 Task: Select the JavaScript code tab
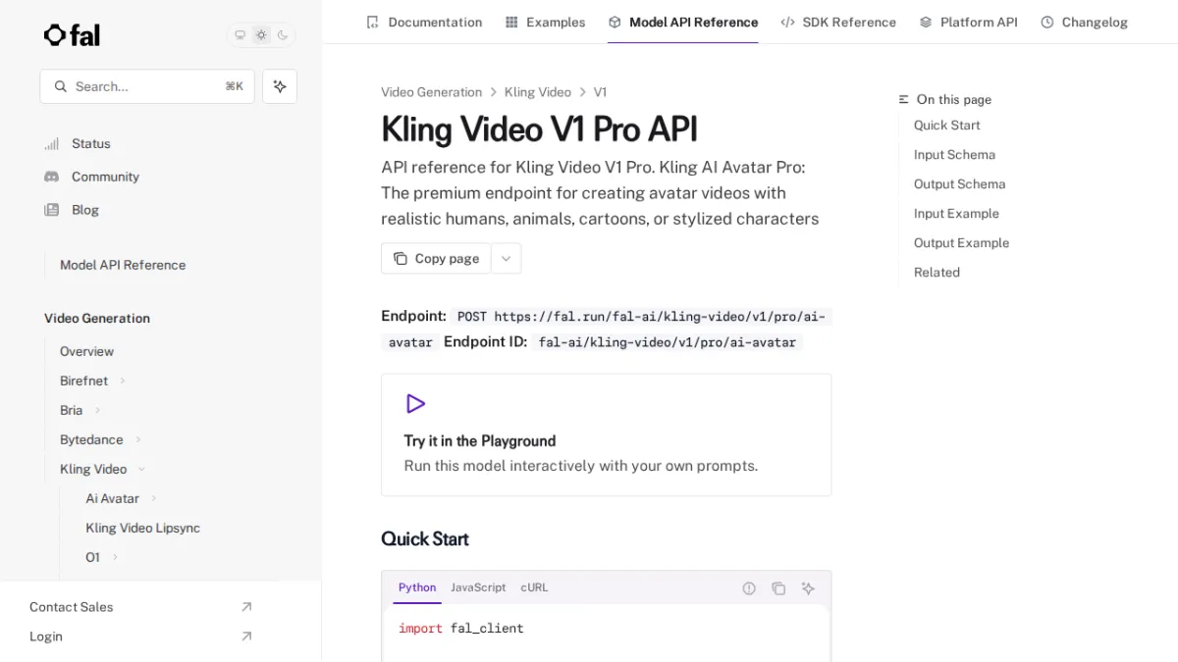478,587
